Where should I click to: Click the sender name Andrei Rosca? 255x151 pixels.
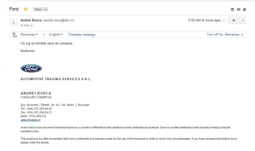(31, 20)
